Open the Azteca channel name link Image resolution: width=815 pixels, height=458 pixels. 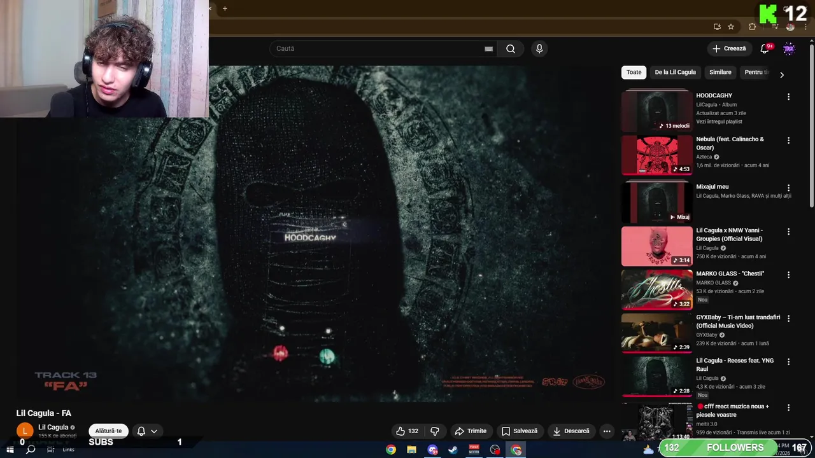pos(704,156)
